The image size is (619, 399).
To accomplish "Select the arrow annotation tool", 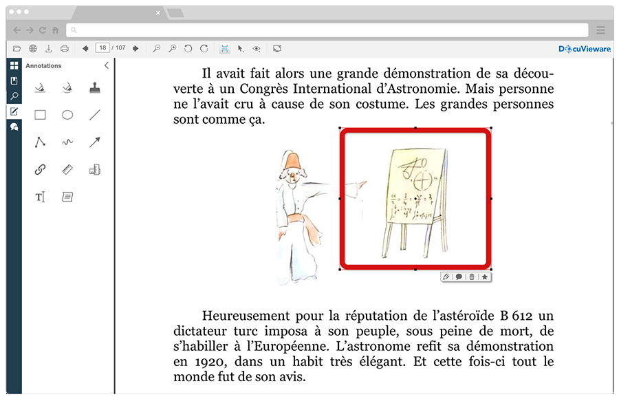I will click(95, 142).
